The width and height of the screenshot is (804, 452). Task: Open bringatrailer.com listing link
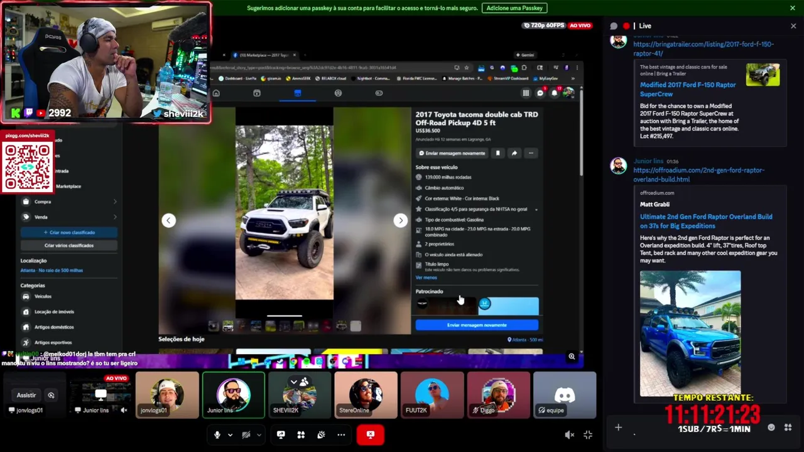(x=703, y=49)
